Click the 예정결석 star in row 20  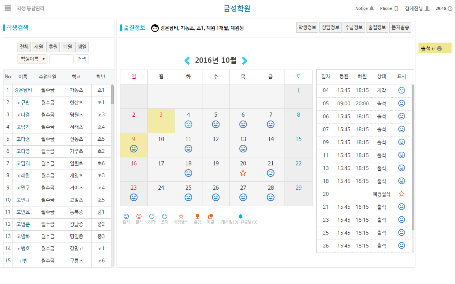[x=401, y=194]
